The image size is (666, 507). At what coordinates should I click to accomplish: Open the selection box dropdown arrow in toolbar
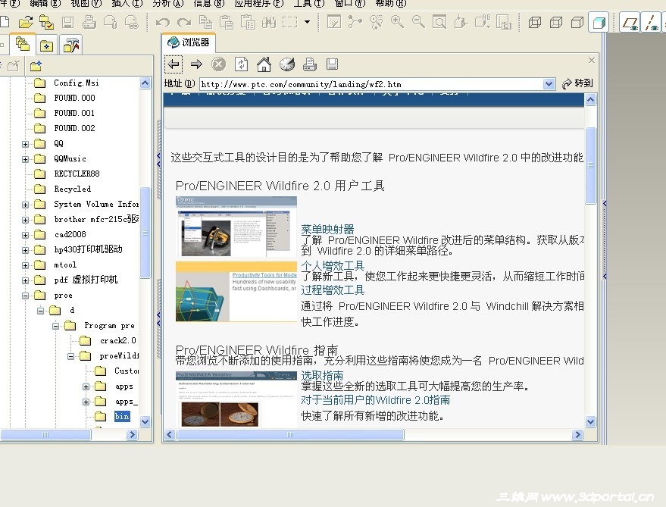pyautogui.click(x=307, y=22)
